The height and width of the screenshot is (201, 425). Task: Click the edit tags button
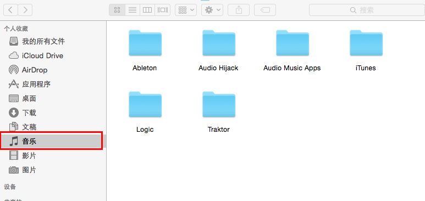coord(265,10)
